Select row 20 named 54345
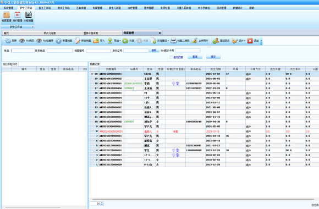Screen dimensions: 319x209 click(x=204, y=74)
